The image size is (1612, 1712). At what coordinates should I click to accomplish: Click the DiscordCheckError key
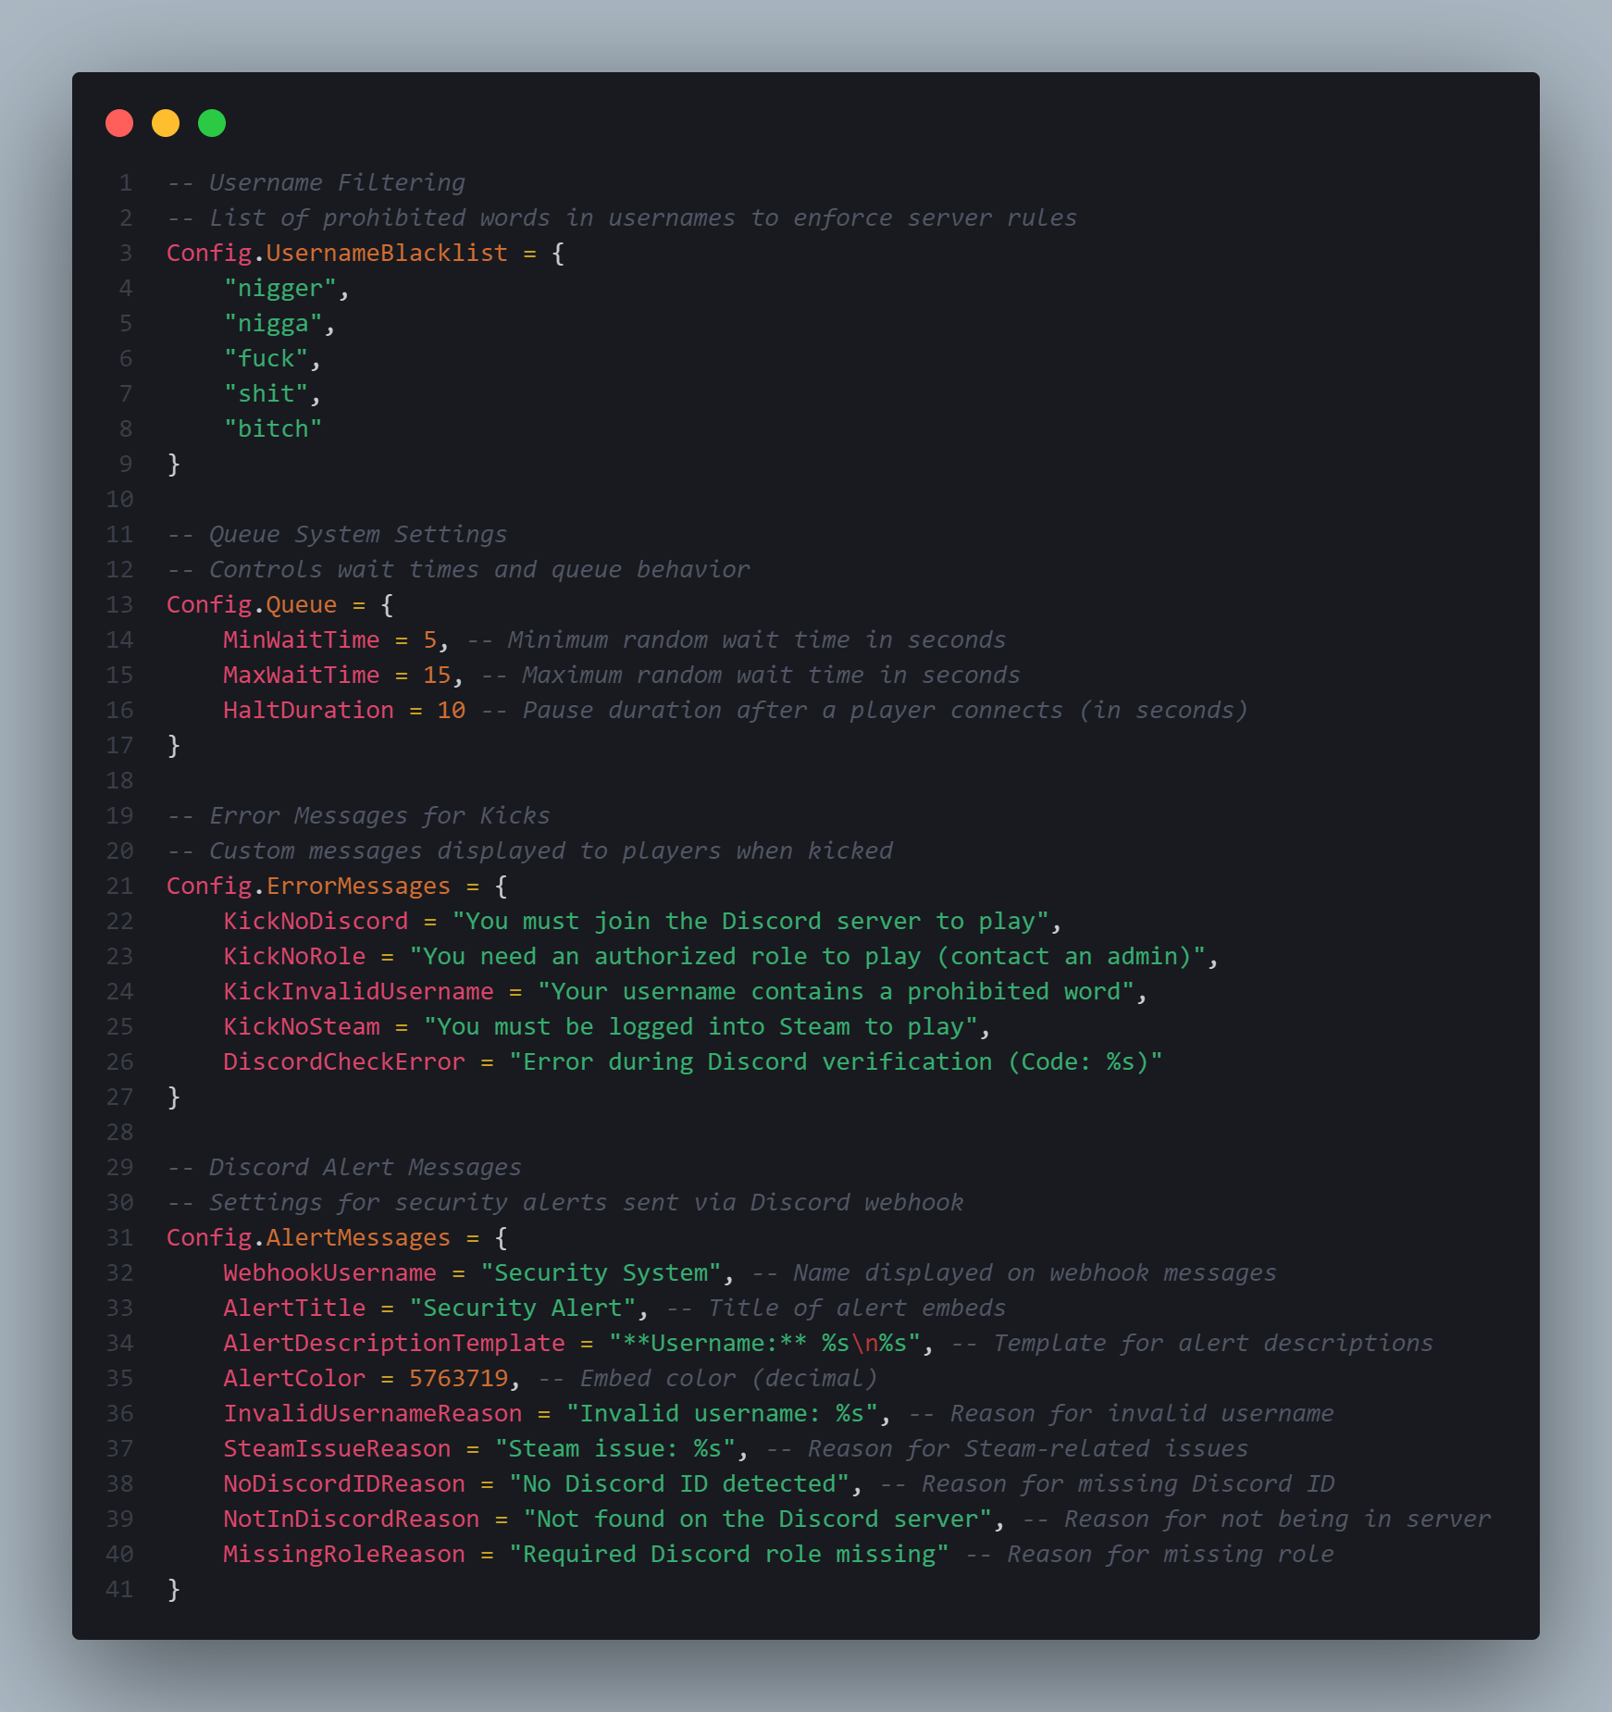tap(343, 1062)
